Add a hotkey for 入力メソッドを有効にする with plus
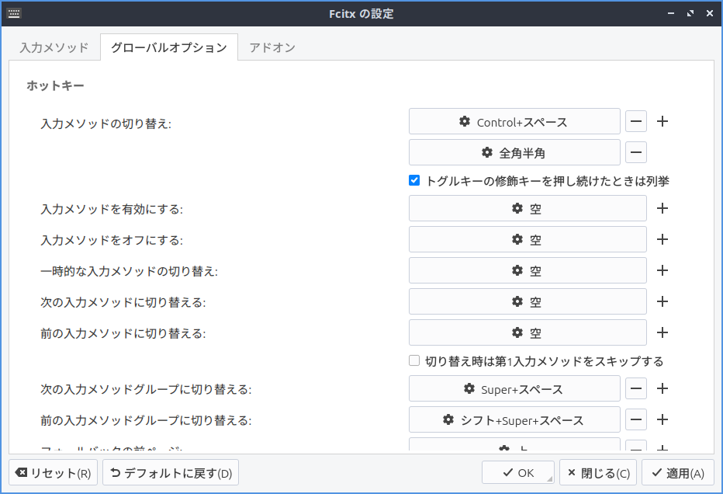The height and width of the screenshot is (494, 723). click(662, 208)
